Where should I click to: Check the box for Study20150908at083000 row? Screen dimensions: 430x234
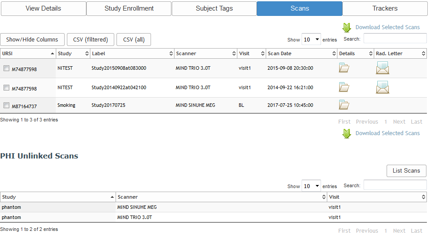(6, 68)
